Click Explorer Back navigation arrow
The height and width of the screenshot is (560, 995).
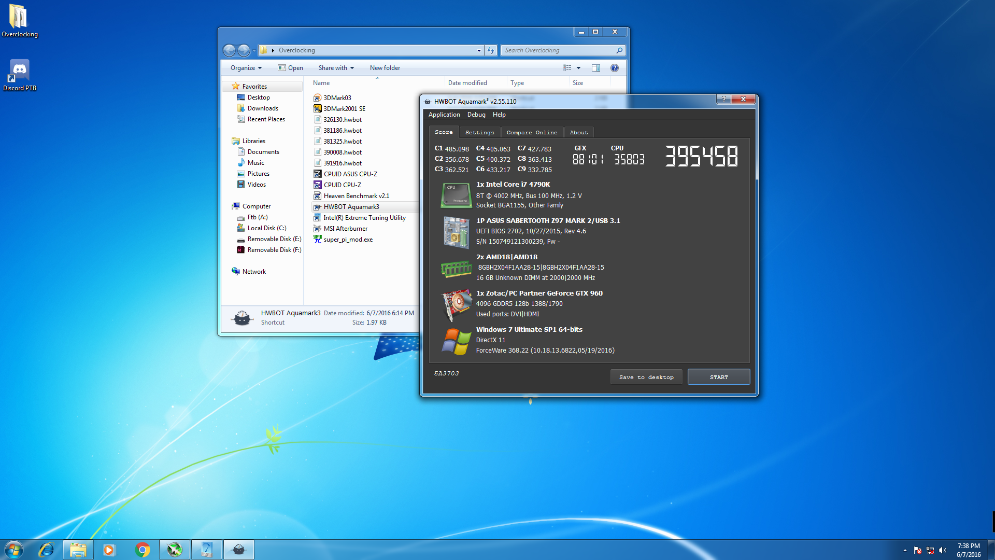point(229,50)
